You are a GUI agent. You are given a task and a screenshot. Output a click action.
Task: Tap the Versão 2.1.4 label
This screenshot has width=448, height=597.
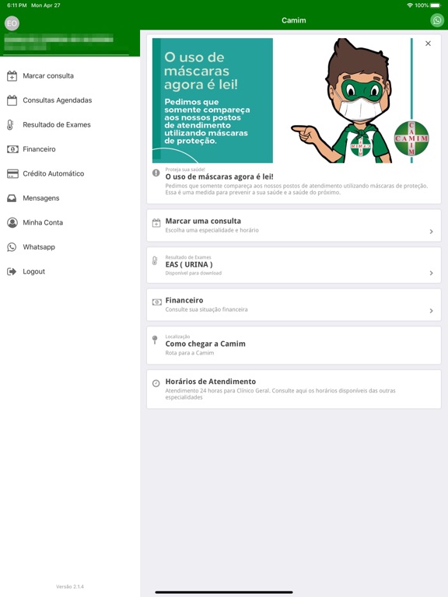70,586
